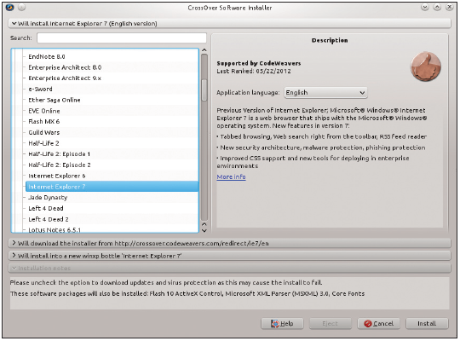Open the More info link

[x=231, y=176]
